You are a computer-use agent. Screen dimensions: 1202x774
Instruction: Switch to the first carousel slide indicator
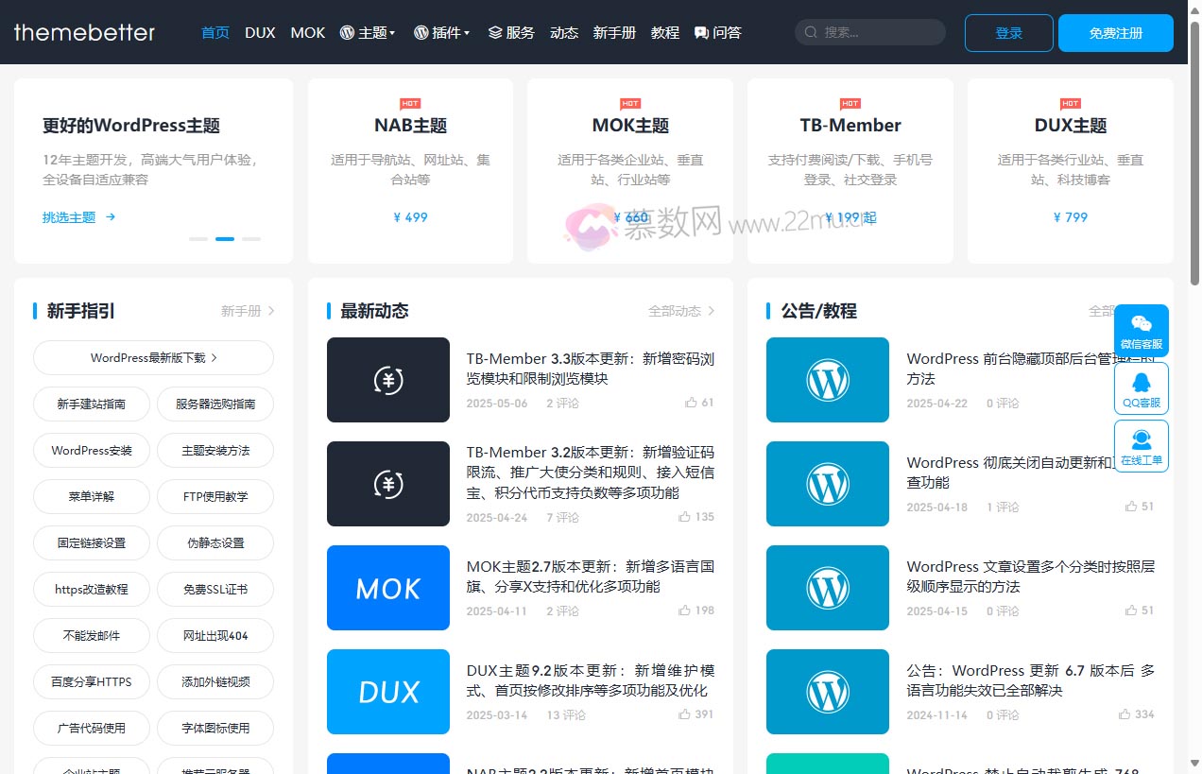pos(198,239)
